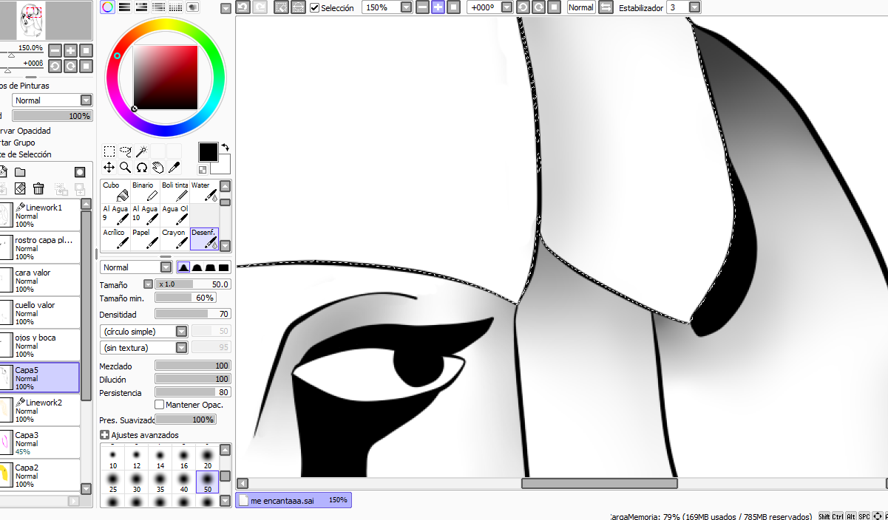Select the cara valor layer
This screenshot has height=520, width=888.
[40, 280]
